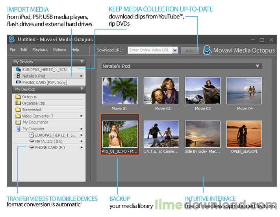Viewport: 280px width, 217px height.
Task: Click the Organizer.zip archive icon
Action: click(x=18, y=103)
